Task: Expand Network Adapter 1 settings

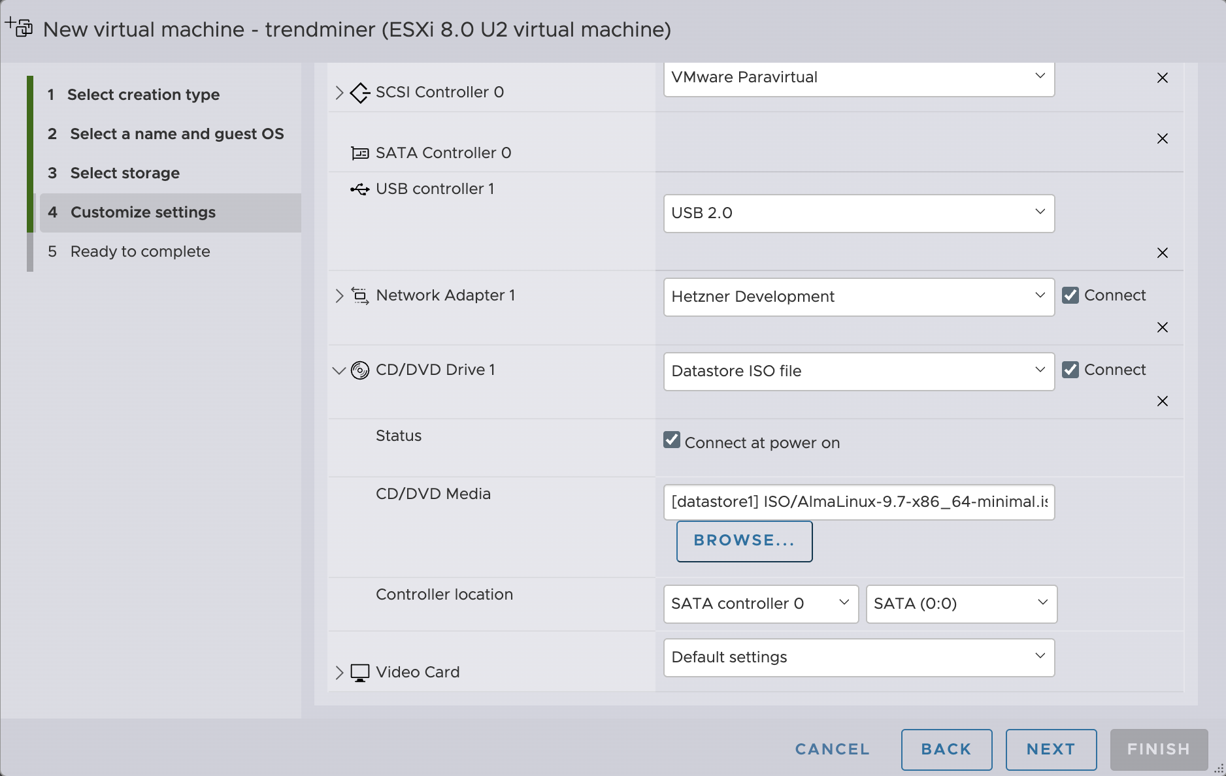Action: pyautogui.click(x=339, y=296)
